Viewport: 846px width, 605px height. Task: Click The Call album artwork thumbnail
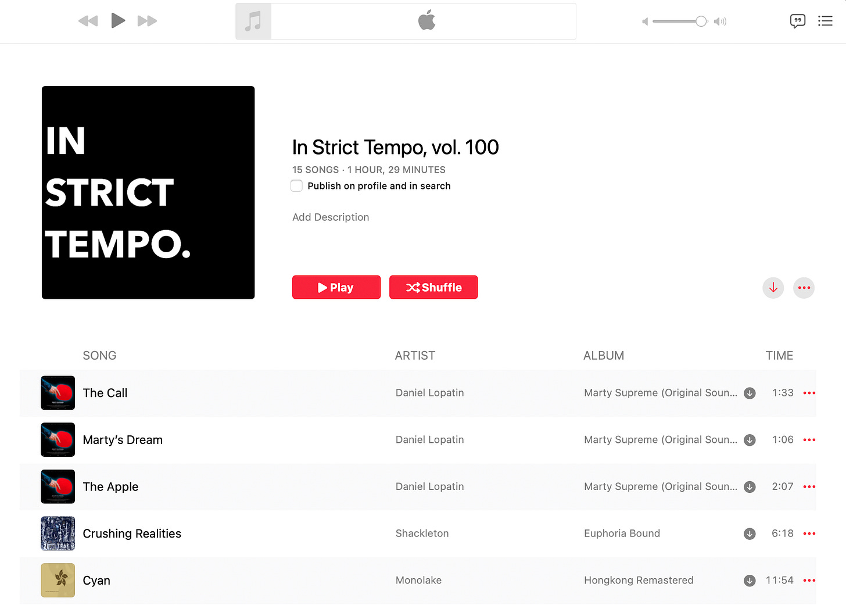click(x=58, y=393)
